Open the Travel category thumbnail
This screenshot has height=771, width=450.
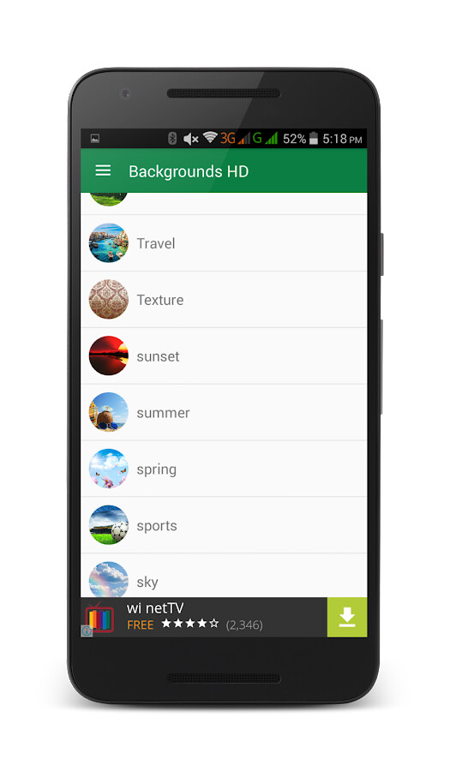click(x=109, y=243)
